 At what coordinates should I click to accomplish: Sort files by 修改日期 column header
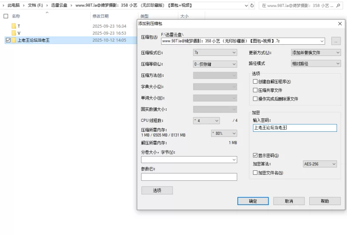pos(101,16)
